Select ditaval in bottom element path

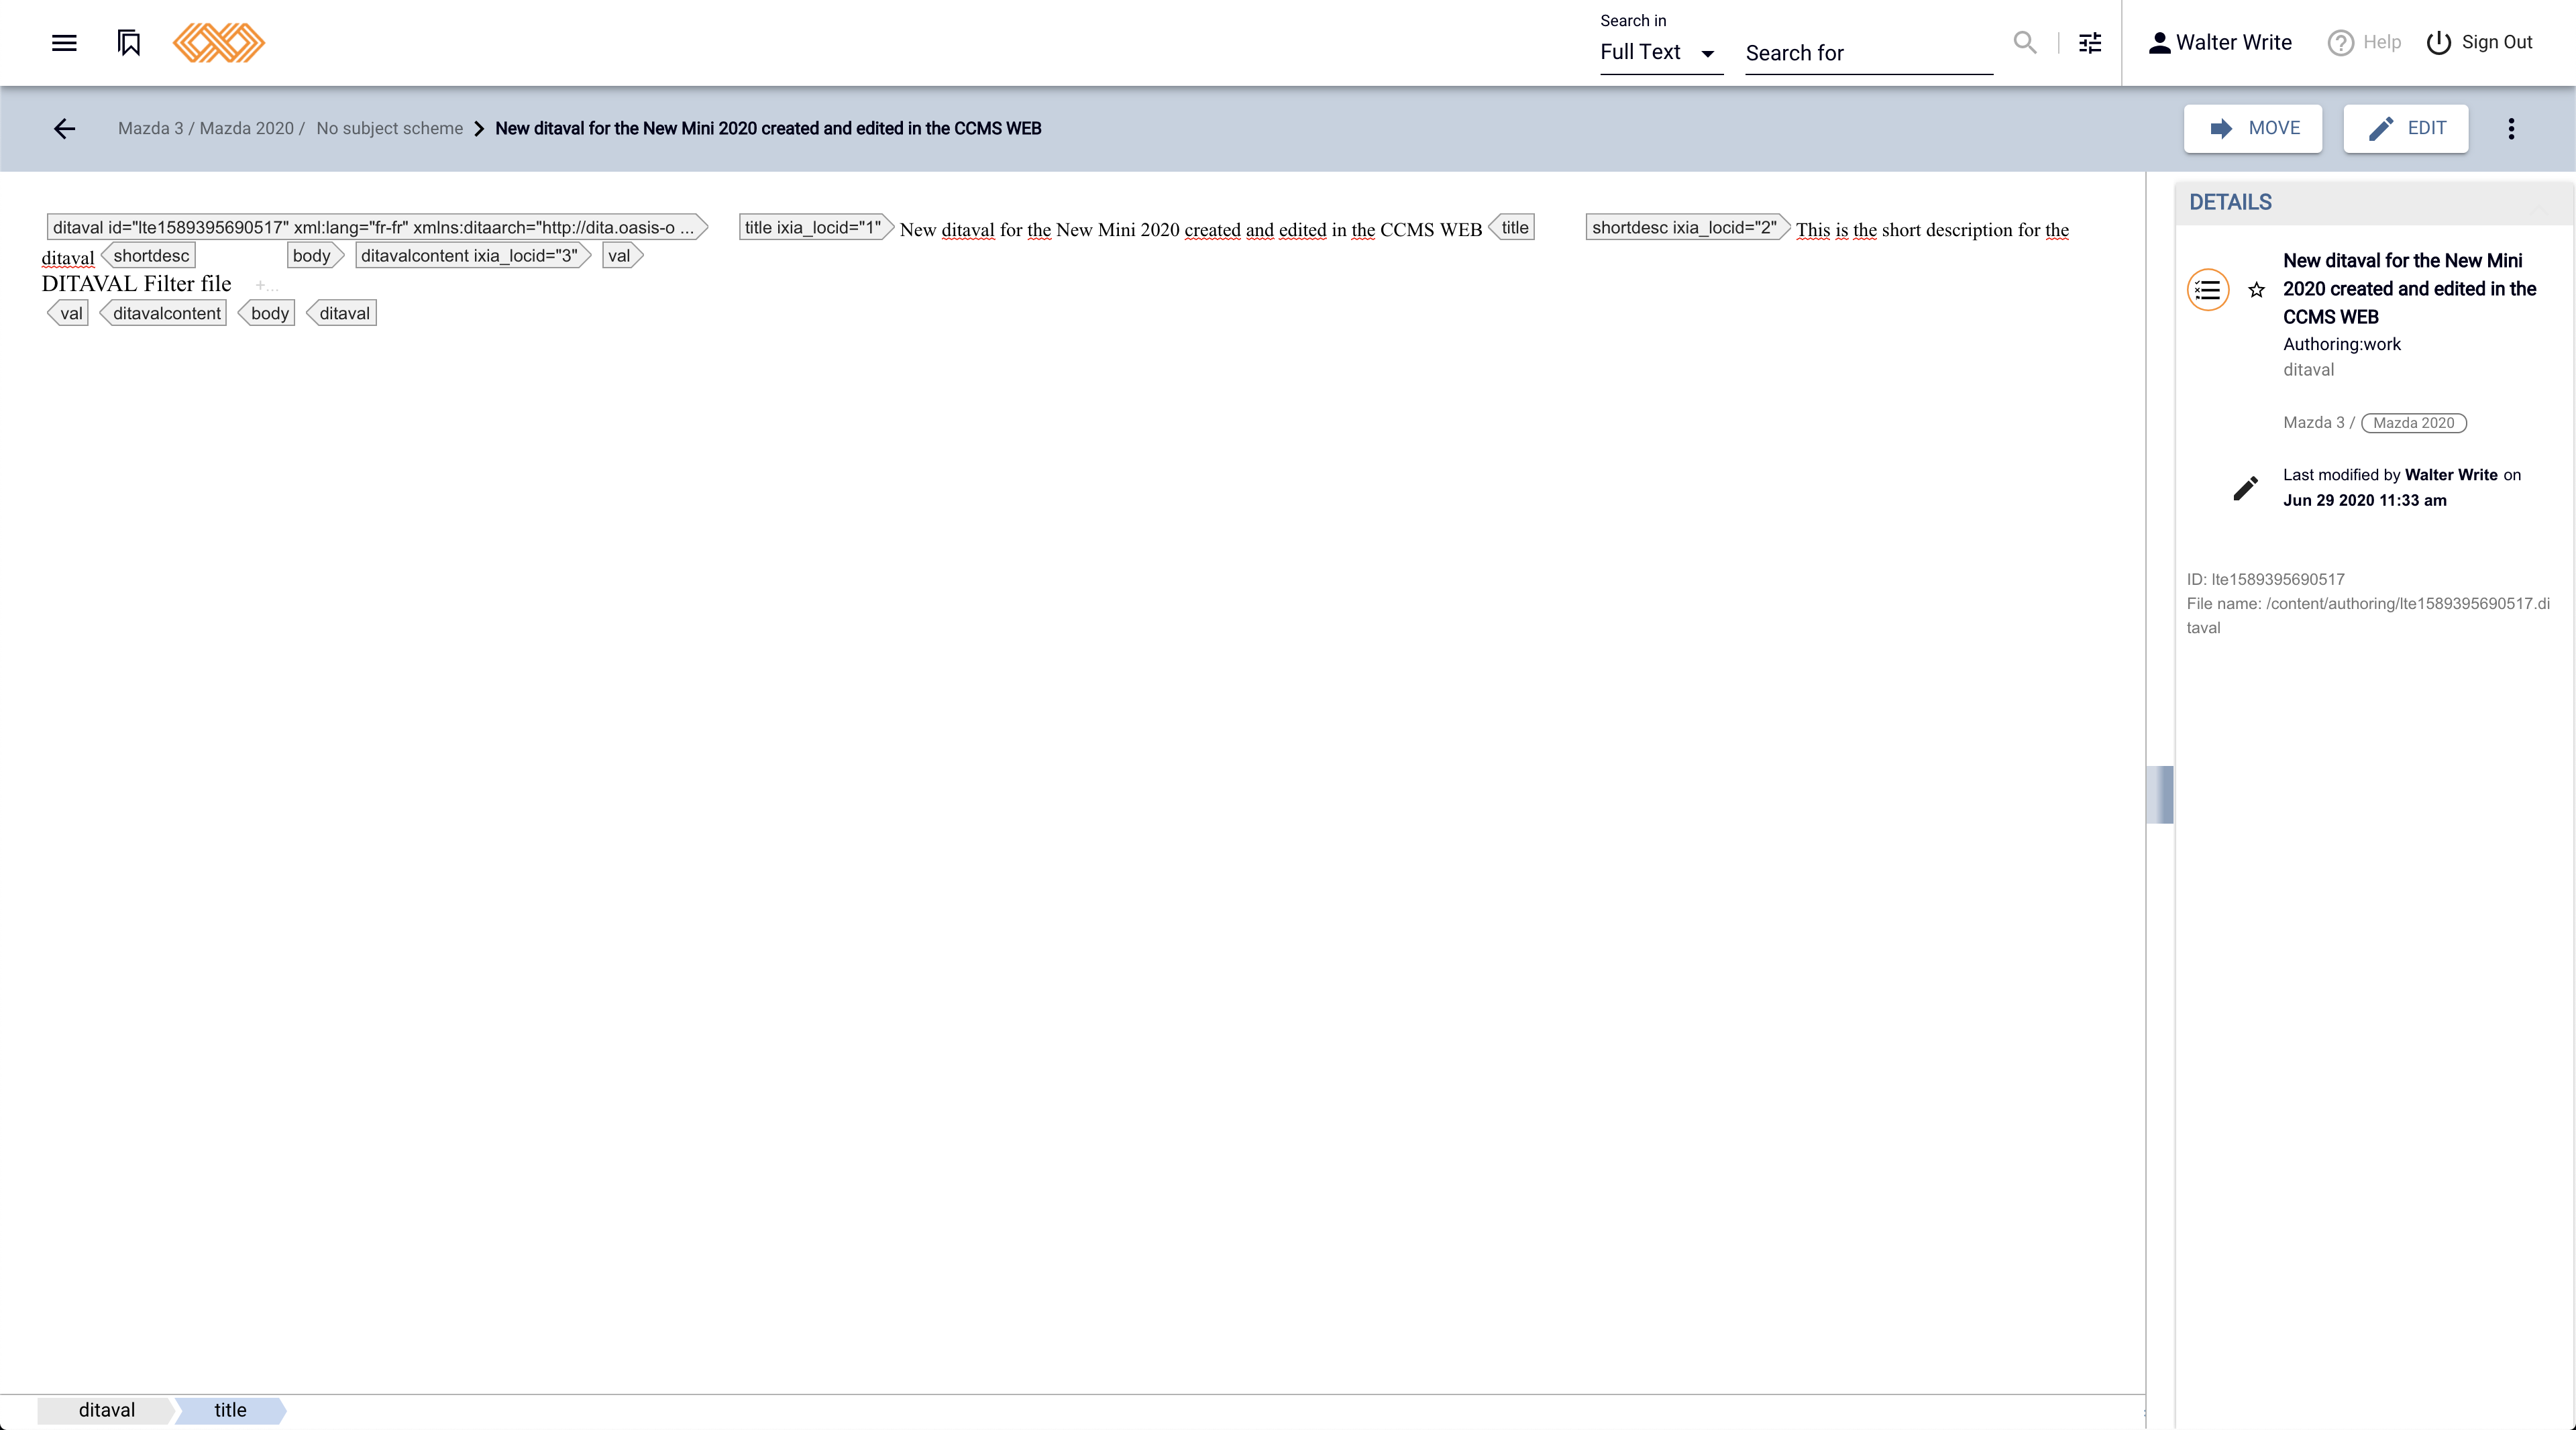click(x=106, y=1410)
